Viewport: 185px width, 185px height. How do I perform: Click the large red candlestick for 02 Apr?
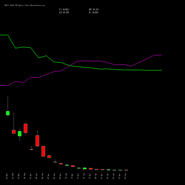(x=37, y=141)
